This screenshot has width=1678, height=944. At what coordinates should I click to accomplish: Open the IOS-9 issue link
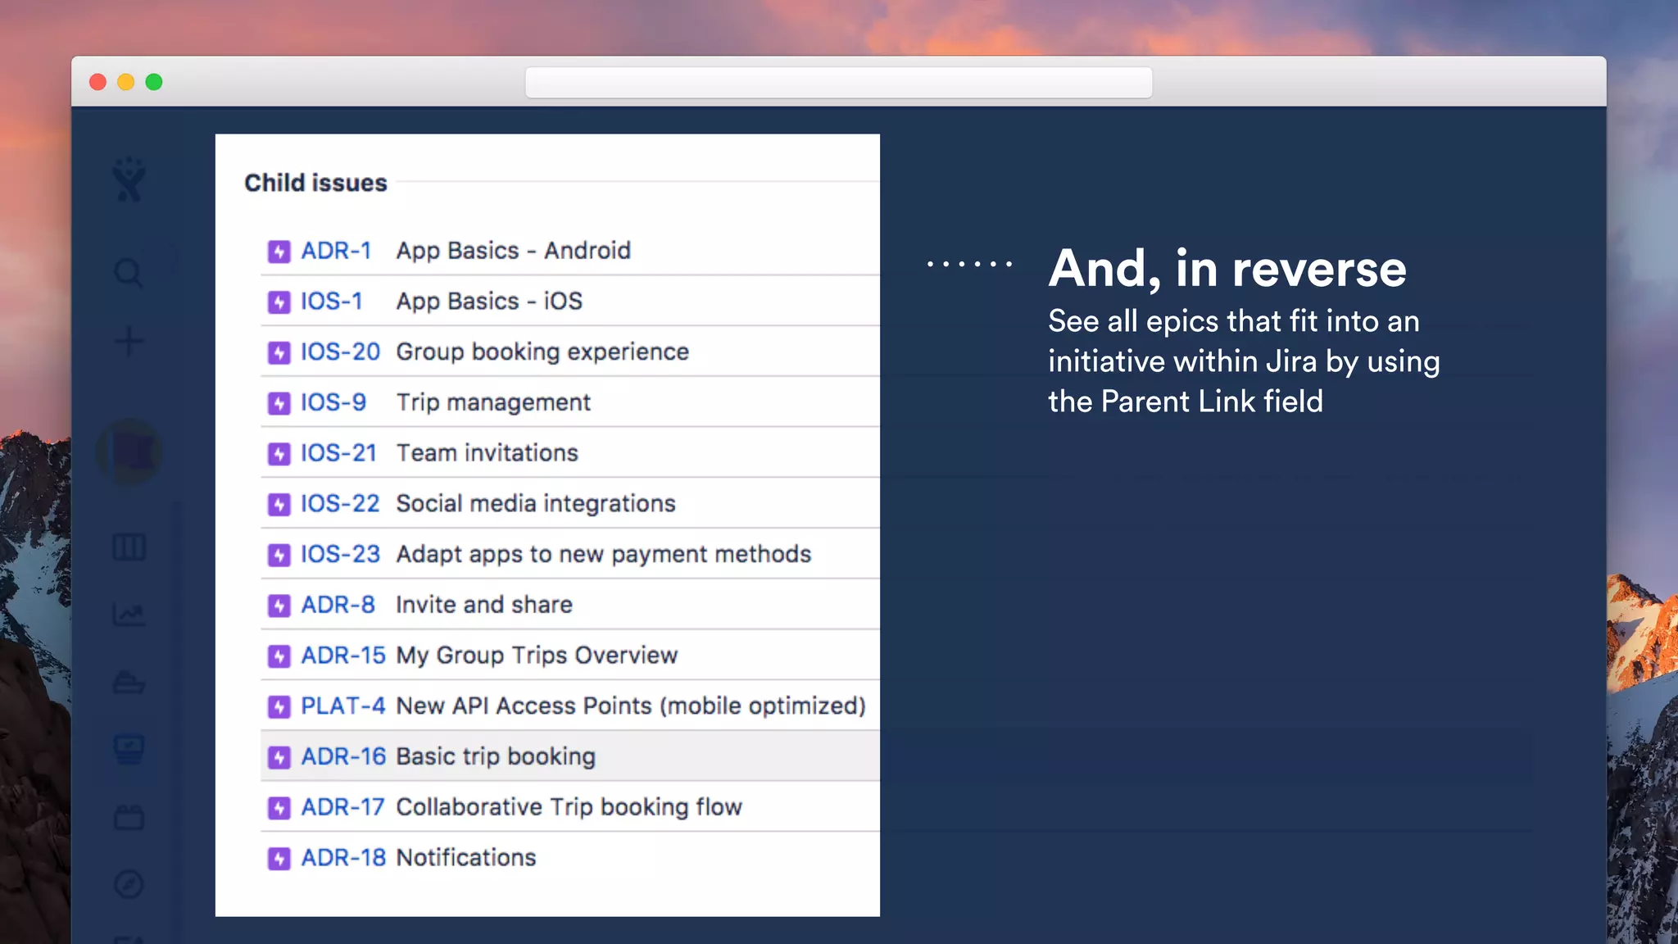tap(333, 402)
